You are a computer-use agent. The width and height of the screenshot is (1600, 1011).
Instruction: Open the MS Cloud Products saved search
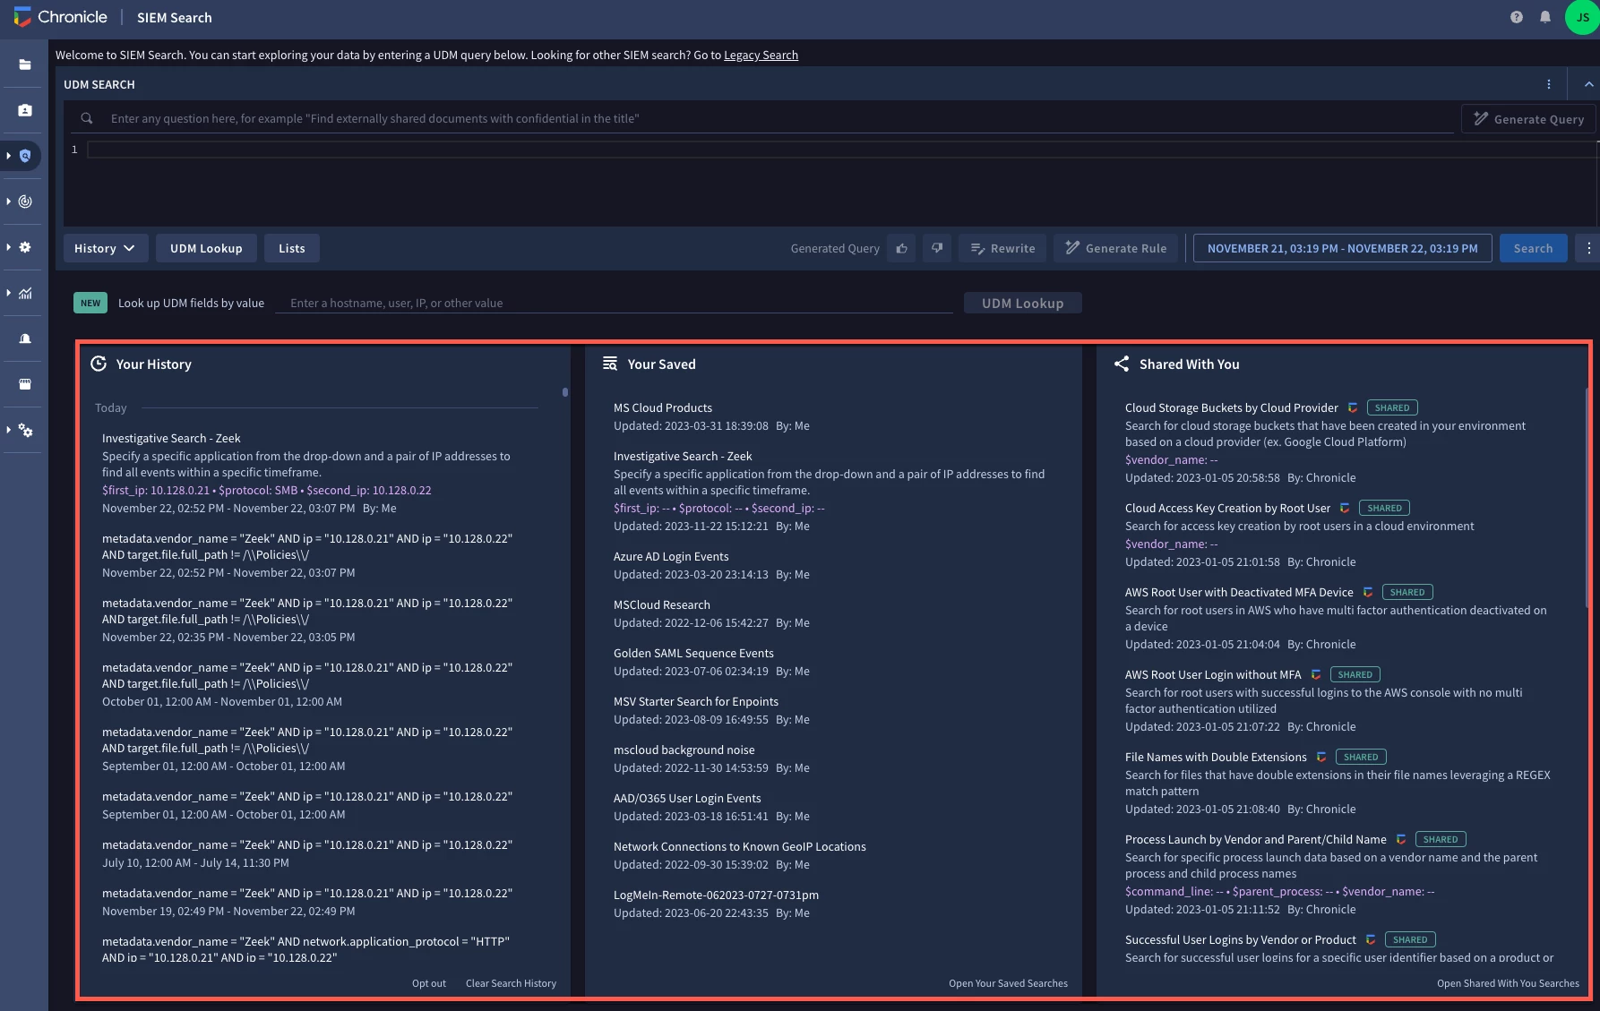[x=662, y=407]
